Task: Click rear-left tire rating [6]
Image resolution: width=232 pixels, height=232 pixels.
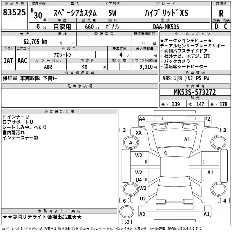Action: click(124, 201)
